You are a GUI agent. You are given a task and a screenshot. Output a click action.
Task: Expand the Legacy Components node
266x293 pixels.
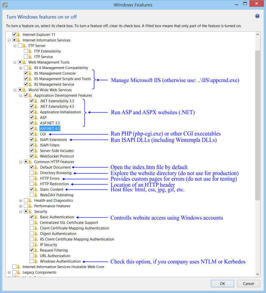(x=9, y=273)
